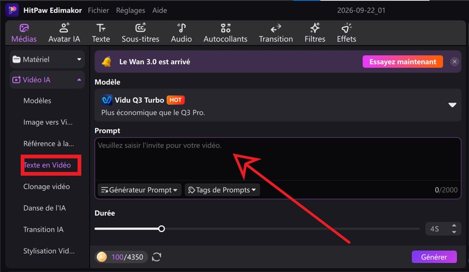
Task: Click the 100/4350 credits counter
Action: [127, 257]
